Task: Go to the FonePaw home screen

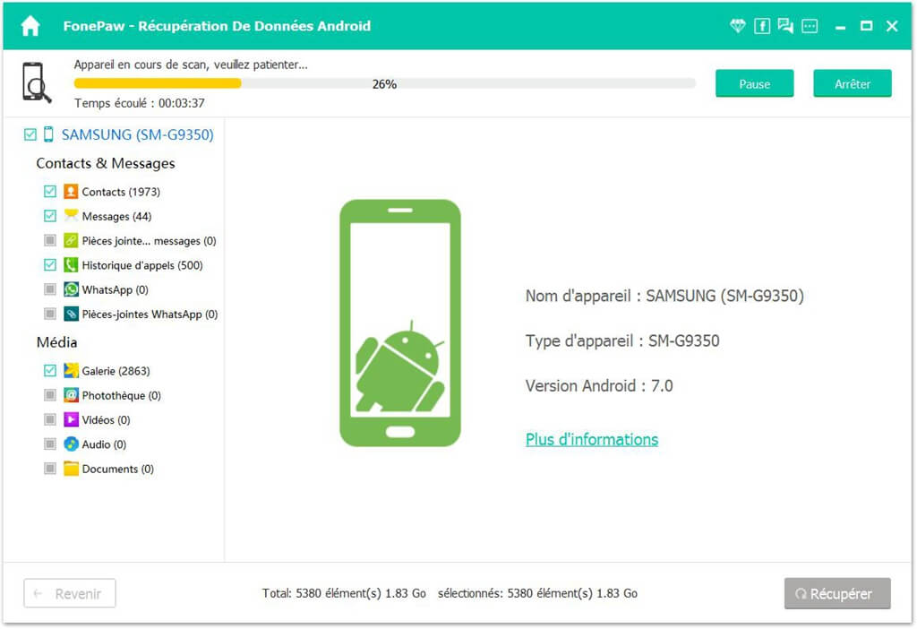Action: [x=30, y=26]
